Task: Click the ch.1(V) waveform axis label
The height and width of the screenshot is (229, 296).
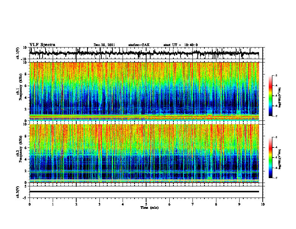Action: [x=18, y=53]
